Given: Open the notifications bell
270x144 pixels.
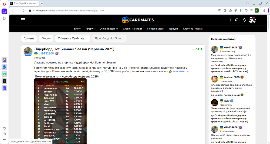Looking at the screenshot, I should (244, 20).
